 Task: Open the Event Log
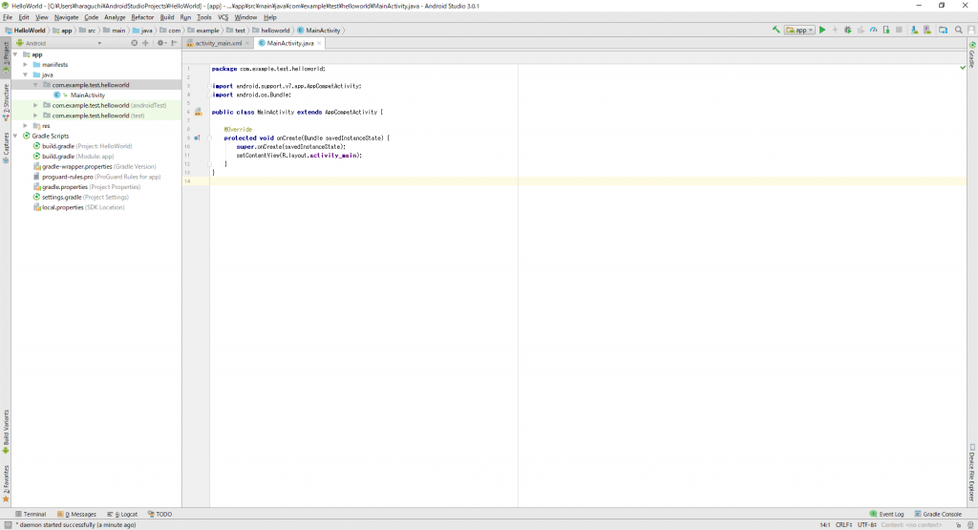(x=886, y=515)
